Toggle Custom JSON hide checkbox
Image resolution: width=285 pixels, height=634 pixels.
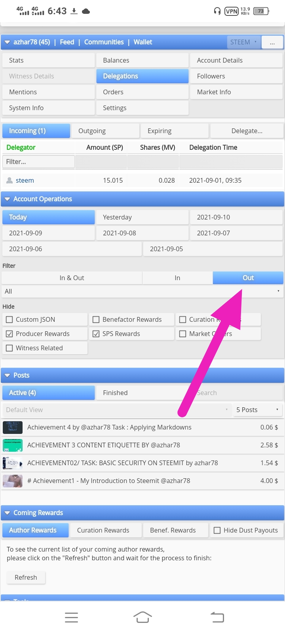(9, 319)
